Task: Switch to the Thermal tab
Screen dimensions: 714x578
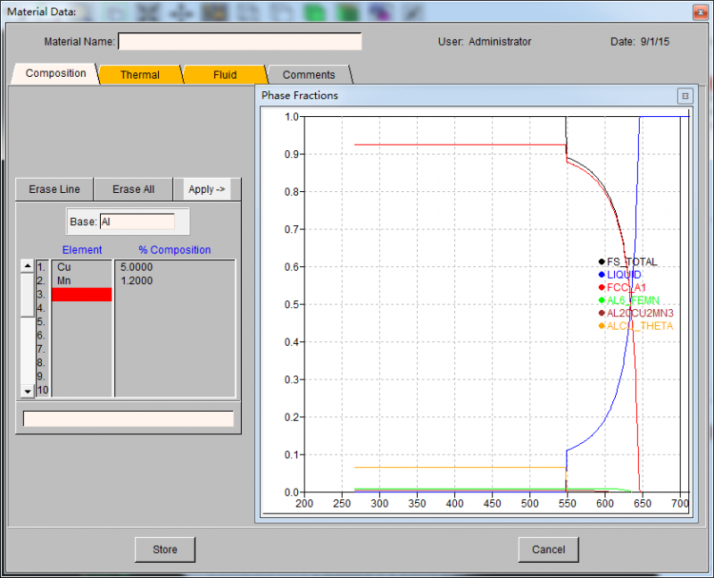Action: click(140, 75)
